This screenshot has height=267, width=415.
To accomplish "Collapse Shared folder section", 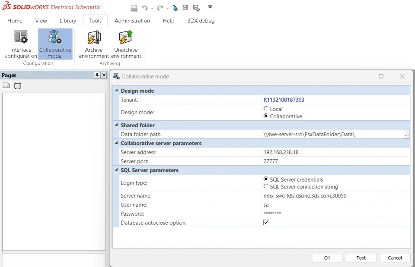I will (x=116, y=125).
